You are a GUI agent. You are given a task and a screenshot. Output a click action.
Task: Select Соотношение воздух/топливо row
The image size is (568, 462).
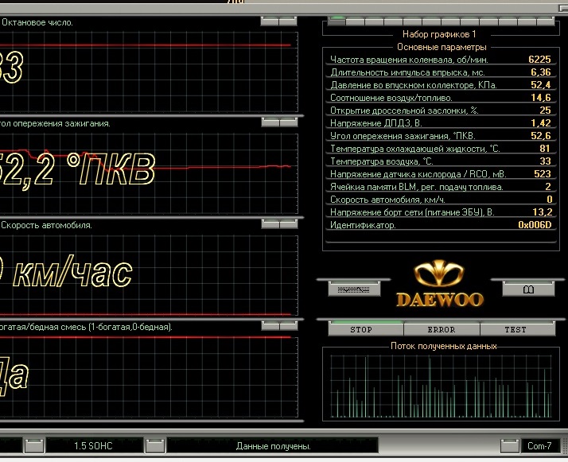(441, 98)
